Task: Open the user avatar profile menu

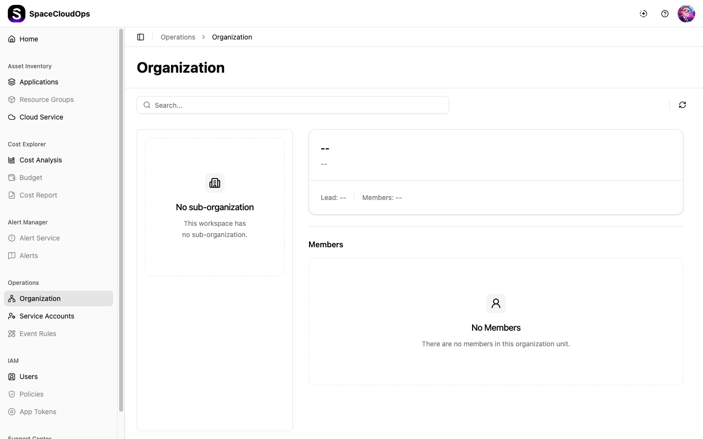Action: pyautogui.click(x=686, y=14)
